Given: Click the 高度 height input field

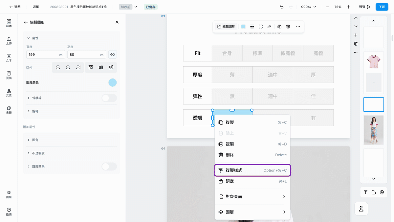Looking at the screenshot, I should (x=87, y=55).
